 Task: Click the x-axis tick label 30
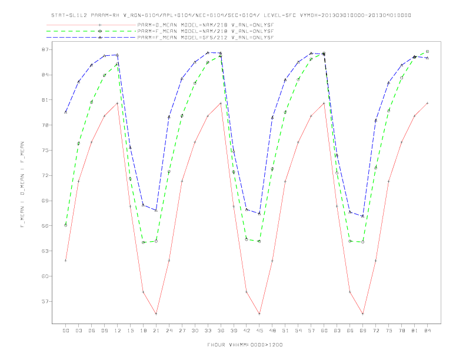tap(195, 331)
